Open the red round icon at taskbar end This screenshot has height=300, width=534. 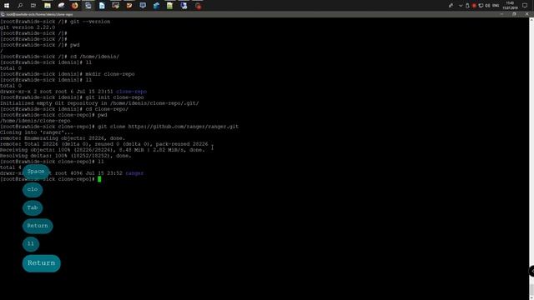[x=199, y=6]
